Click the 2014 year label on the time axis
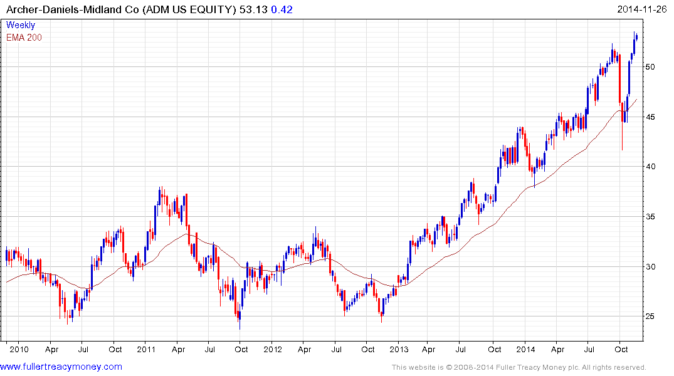This screenshot has height=376, width=674. tap(526, 349)
